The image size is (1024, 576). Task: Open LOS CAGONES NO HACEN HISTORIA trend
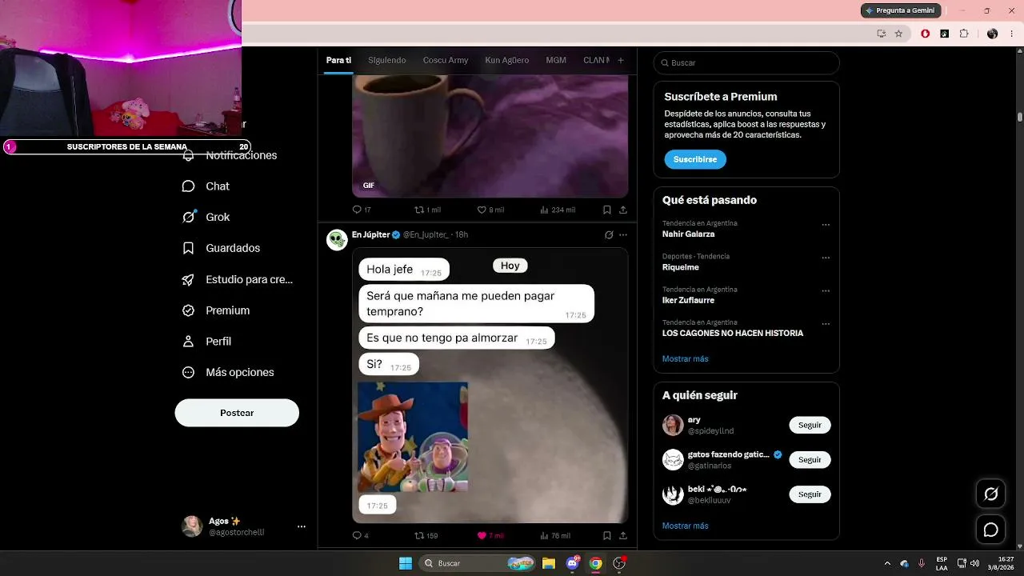[733, 333]
